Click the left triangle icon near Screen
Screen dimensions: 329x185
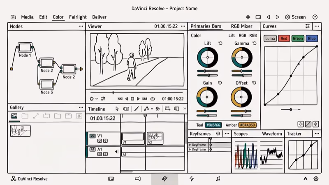pos(268,17)
